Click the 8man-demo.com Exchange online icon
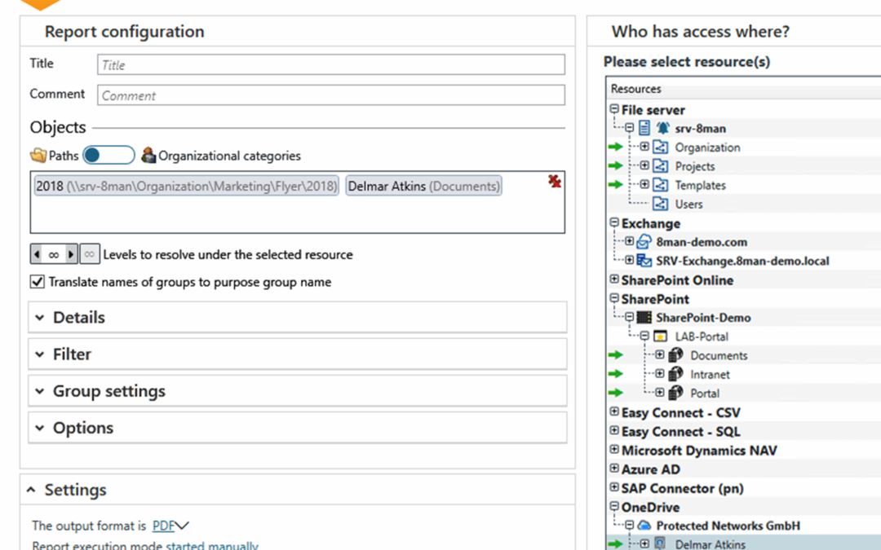 pos(644,242)
